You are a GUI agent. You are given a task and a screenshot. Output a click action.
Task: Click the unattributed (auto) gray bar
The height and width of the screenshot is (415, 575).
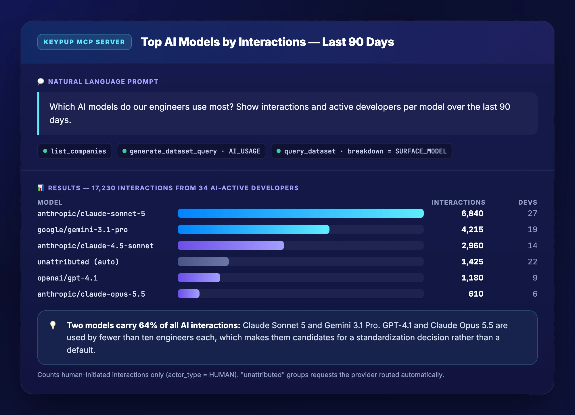pyautogui.click(x=203, y=262)
